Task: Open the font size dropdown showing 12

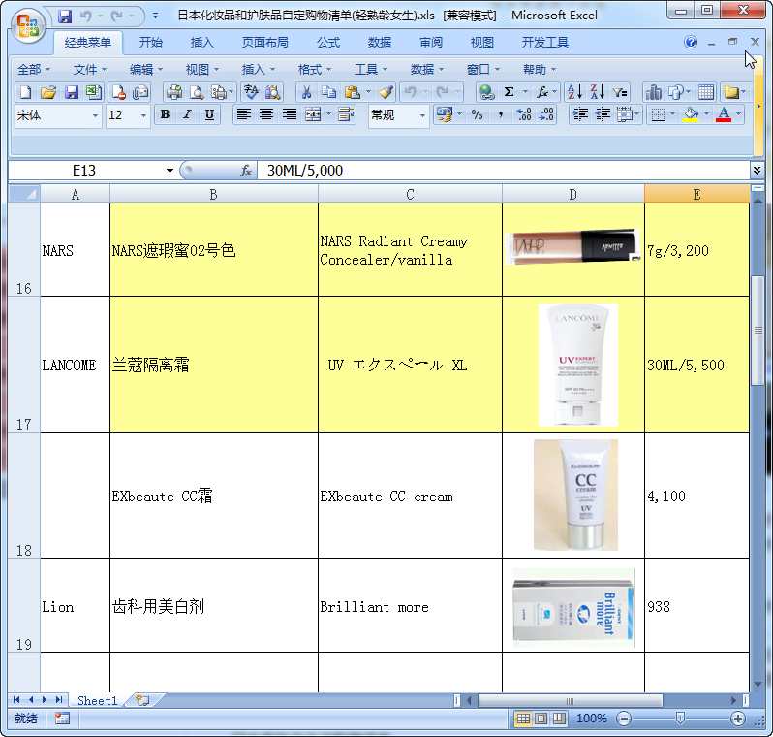Action: pos(143,115)
